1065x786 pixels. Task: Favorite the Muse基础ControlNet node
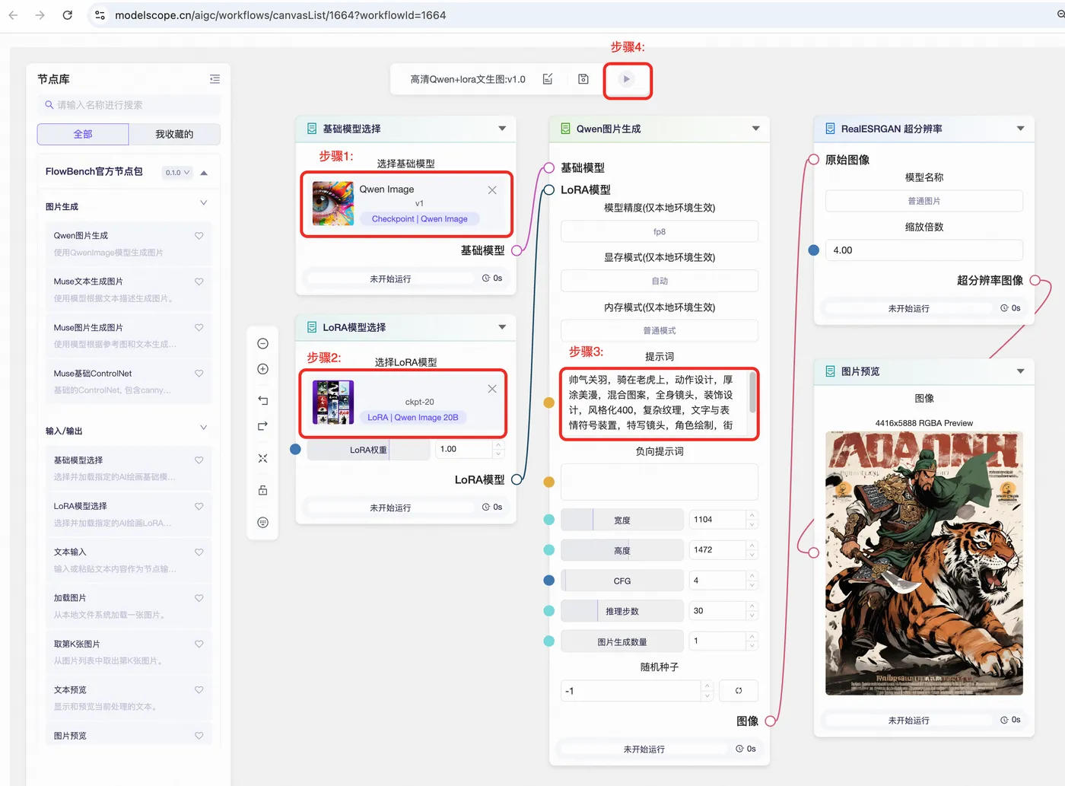click(199, 374)
